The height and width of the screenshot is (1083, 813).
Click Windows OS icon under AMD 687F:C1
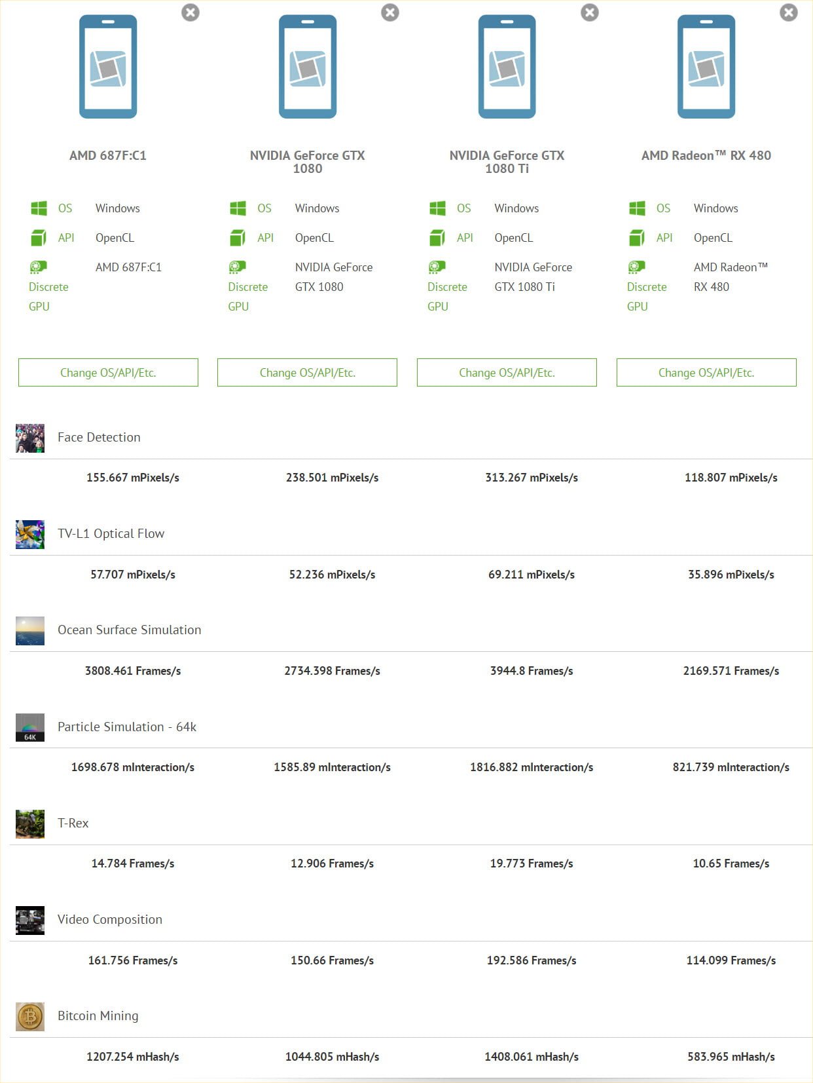39,208
